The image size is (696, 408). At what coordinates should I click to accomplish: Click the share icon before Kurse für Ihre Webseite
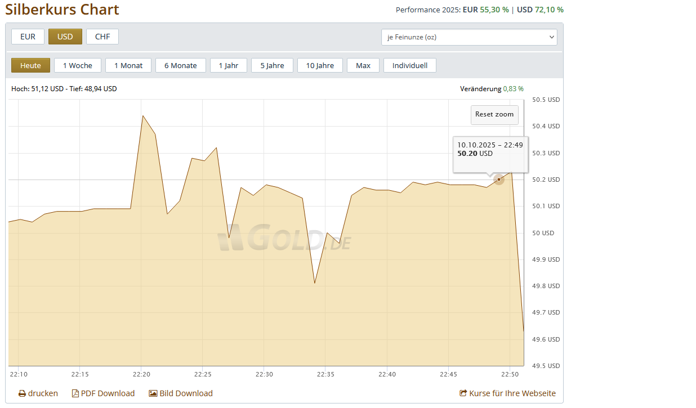[x=463, y=394]
